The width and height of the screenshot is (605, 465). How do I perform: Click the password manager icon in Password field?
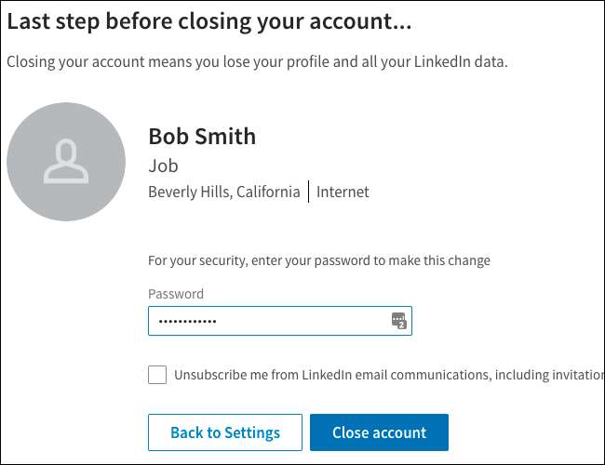point(399,321)
